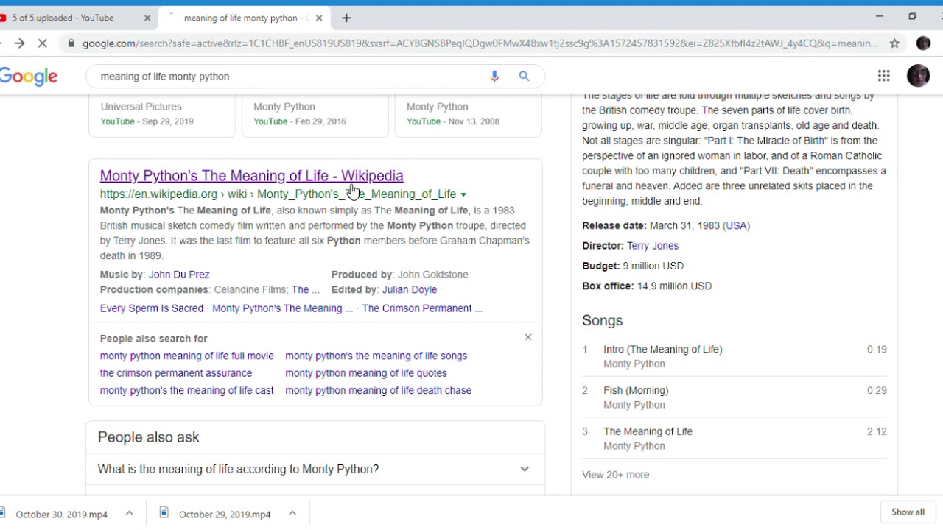View 20+ more songs
This screenshot has height=530, width=943.
pos(616,475)
